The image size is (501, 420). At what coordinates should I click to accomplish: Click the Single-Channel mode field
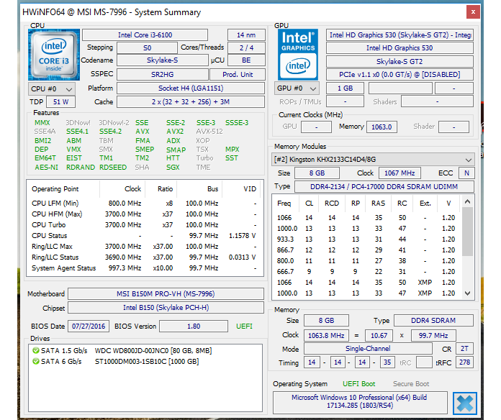[368, 349]
